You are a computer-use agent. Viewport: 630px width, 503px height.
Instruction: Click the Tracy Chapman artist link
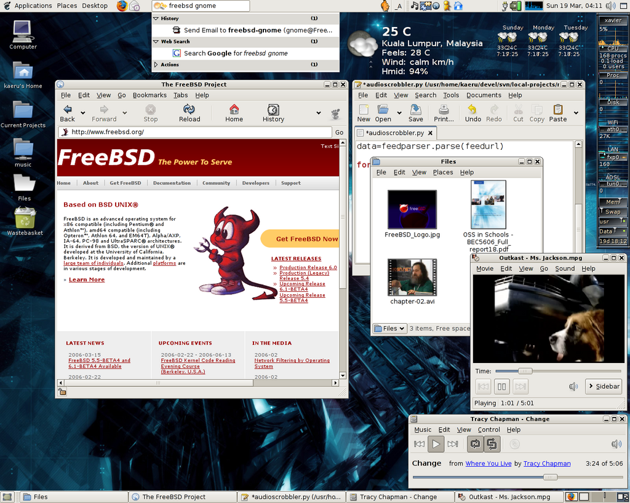point(547,464)
